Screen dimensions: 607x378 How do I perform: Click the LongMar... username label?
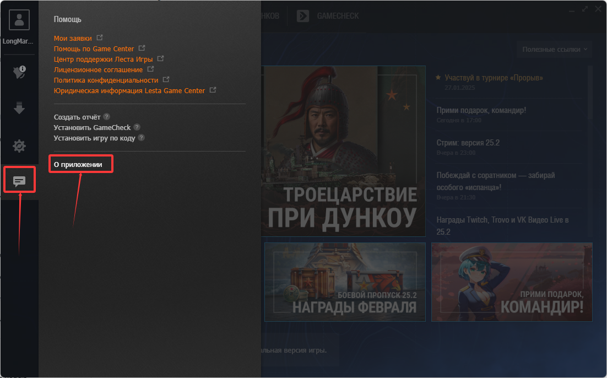click(x=18, y=41)
